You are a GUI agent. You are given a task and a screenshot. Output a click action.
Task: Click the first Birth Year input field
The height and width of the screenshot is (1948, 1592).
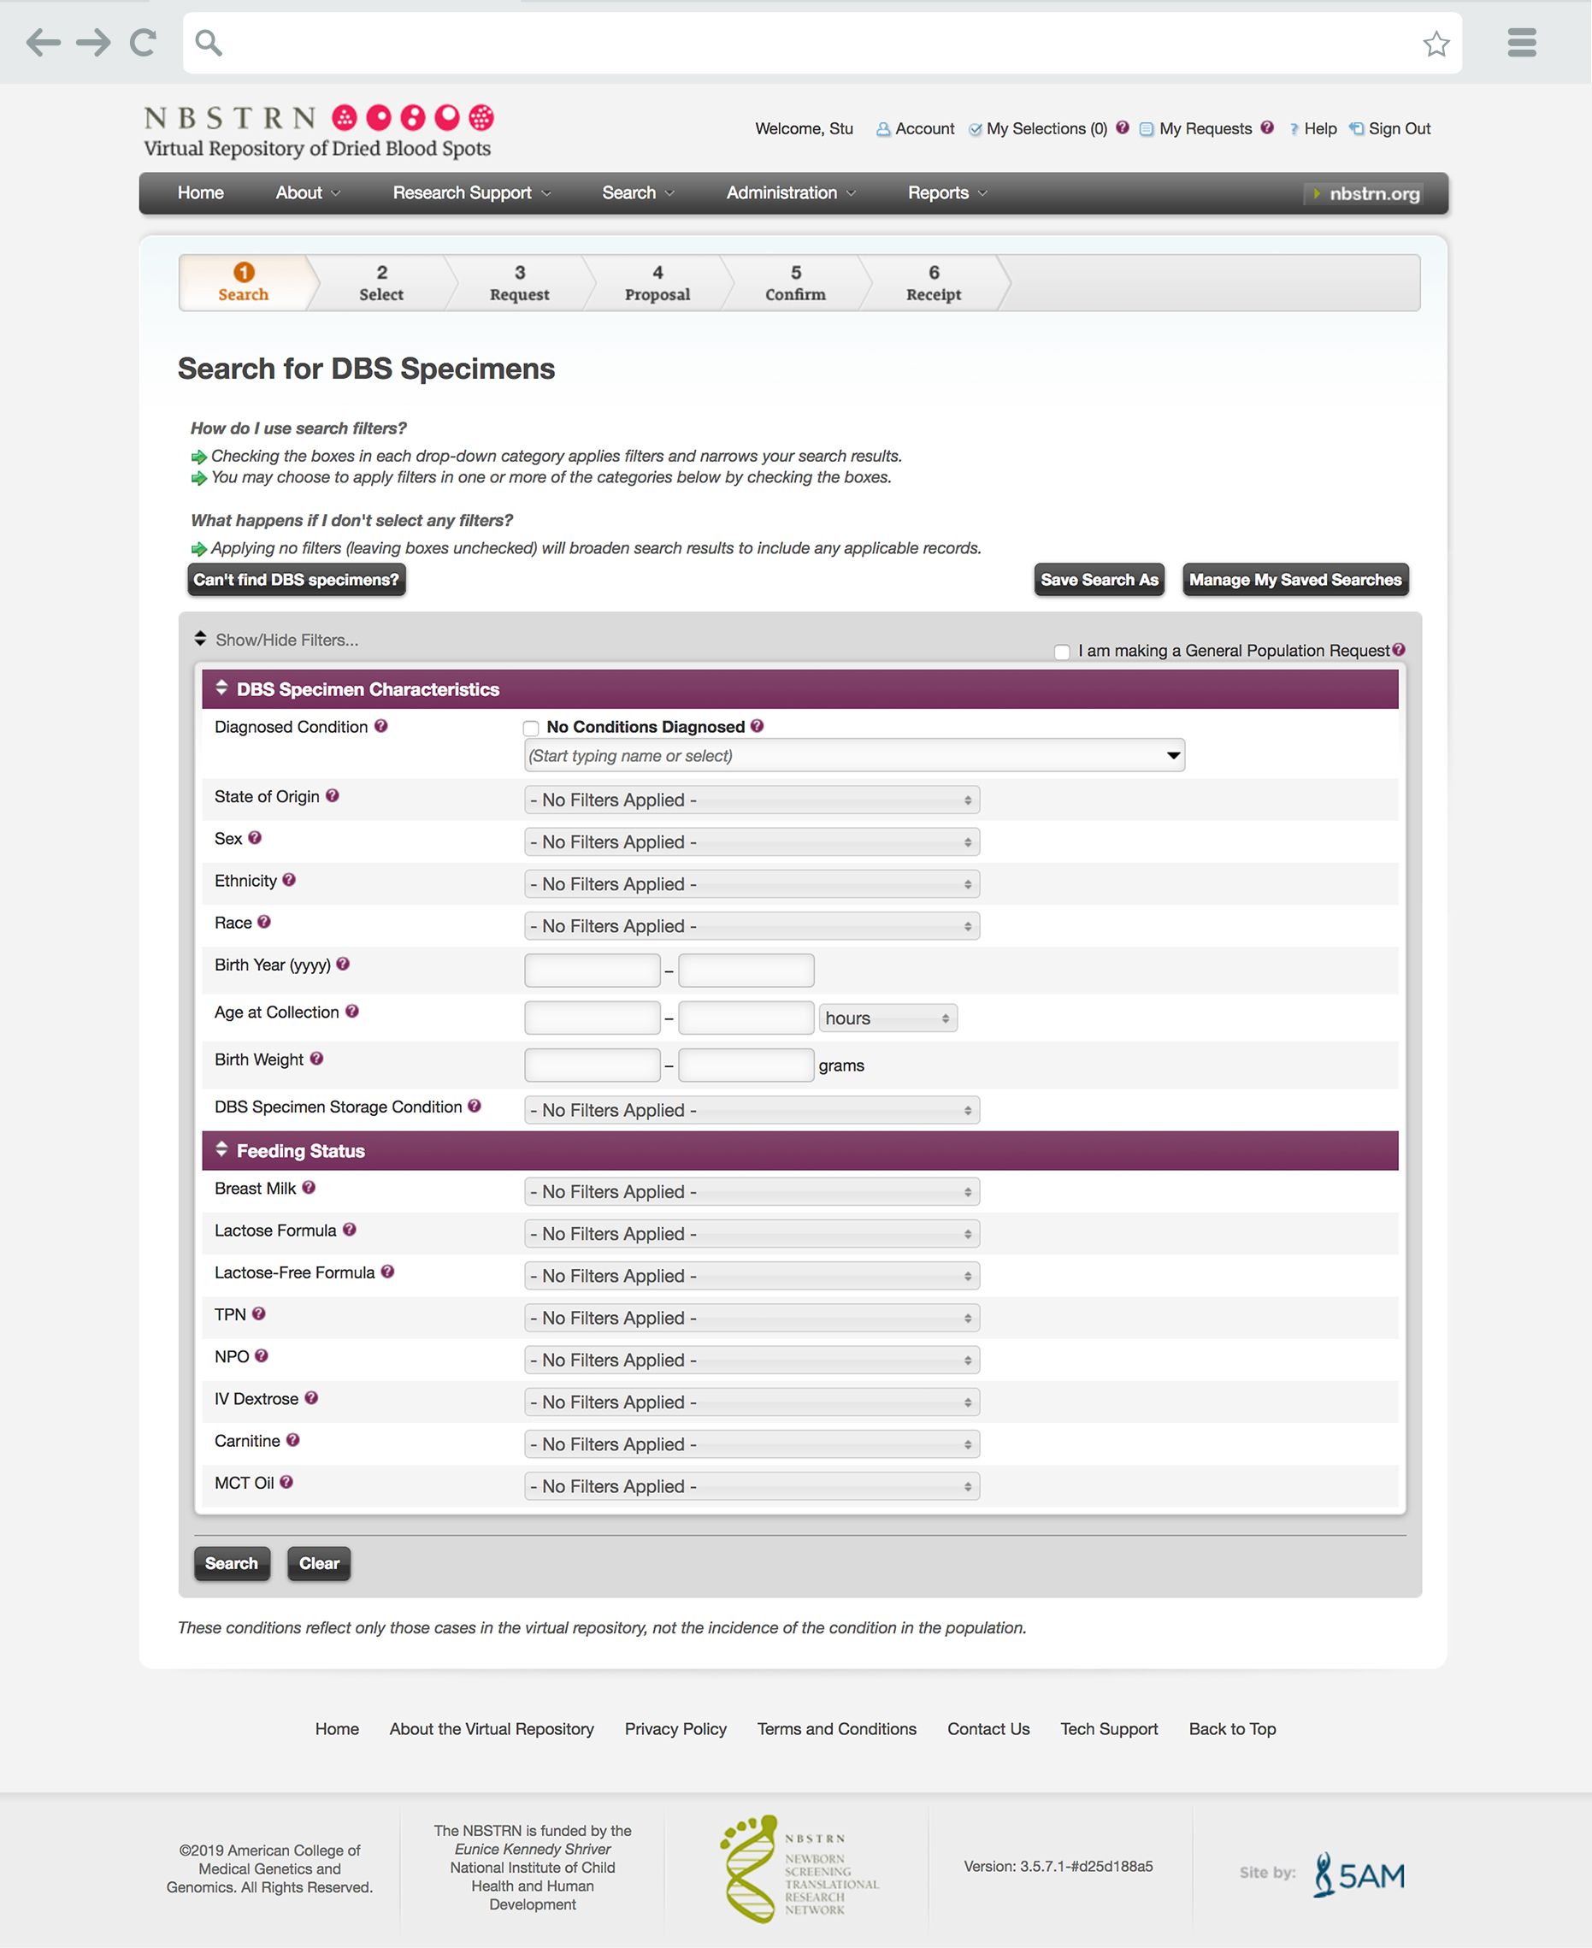[x=592, y=971]
